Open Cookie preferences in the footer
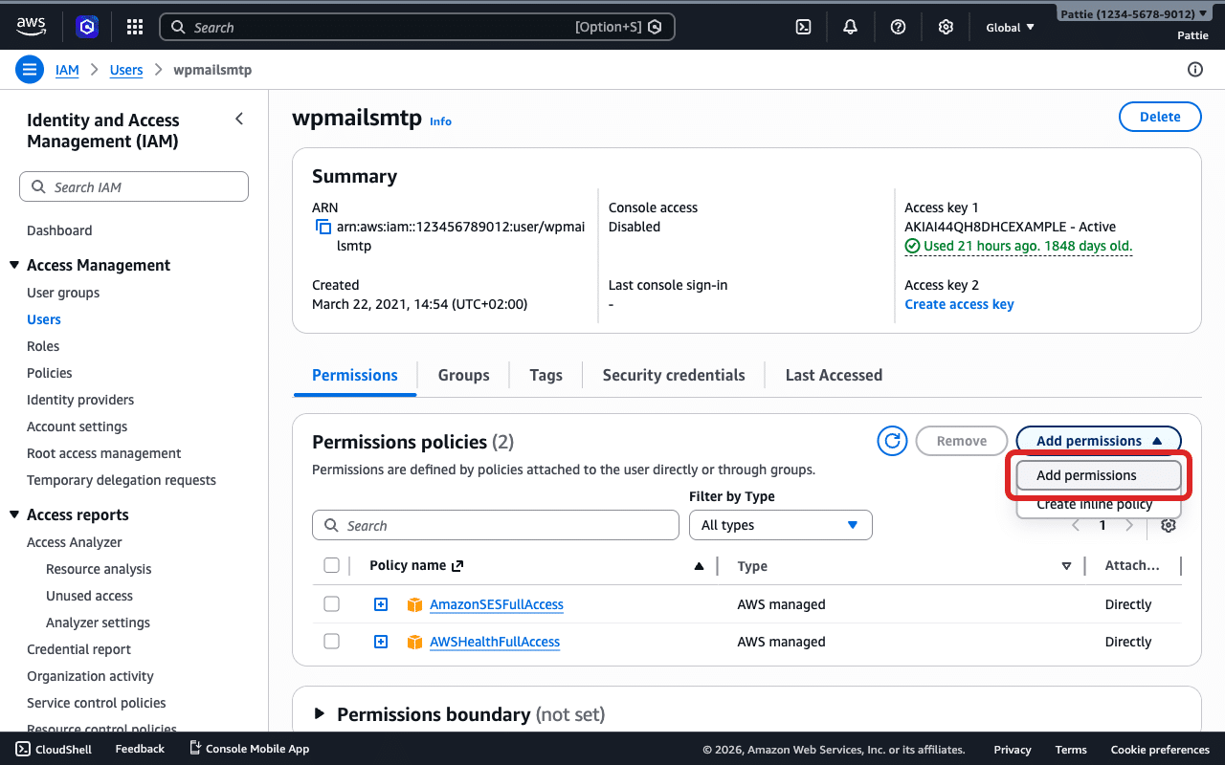Screen dimensions: 1225x765 [1160, 750]
